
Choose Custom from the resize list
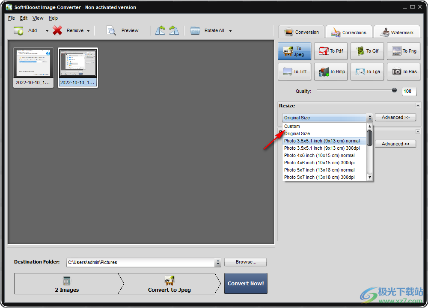click(x=325, y=126)
